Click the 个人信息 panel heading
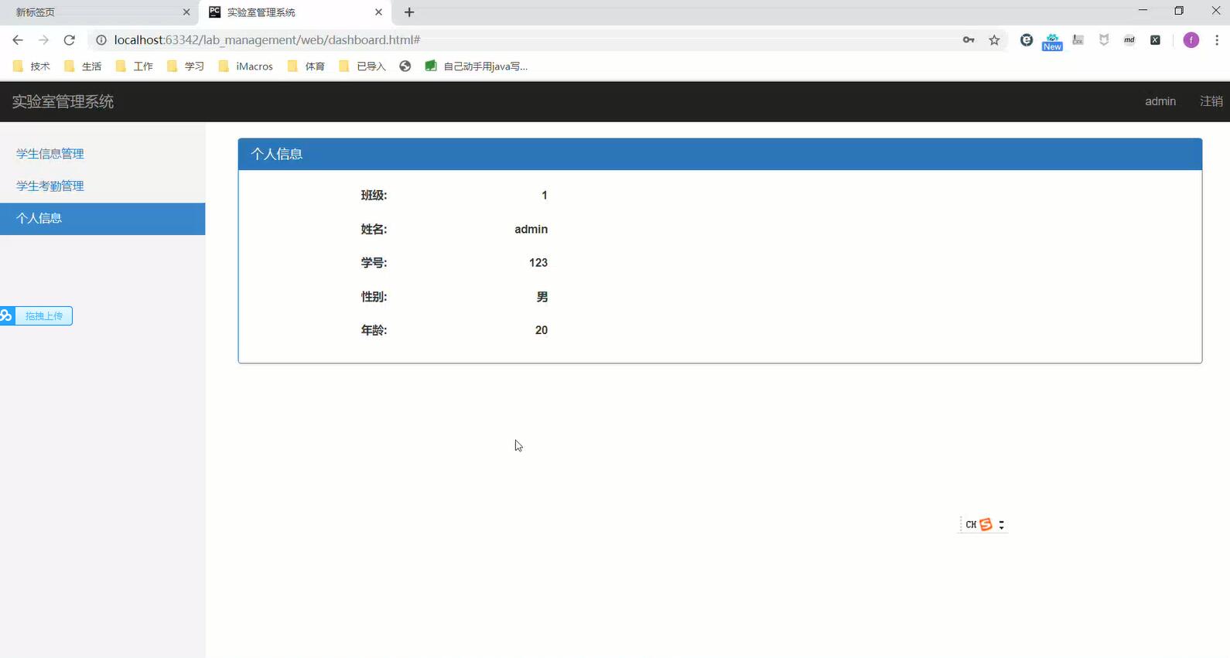1230x658 pixels. click(719, 154)
